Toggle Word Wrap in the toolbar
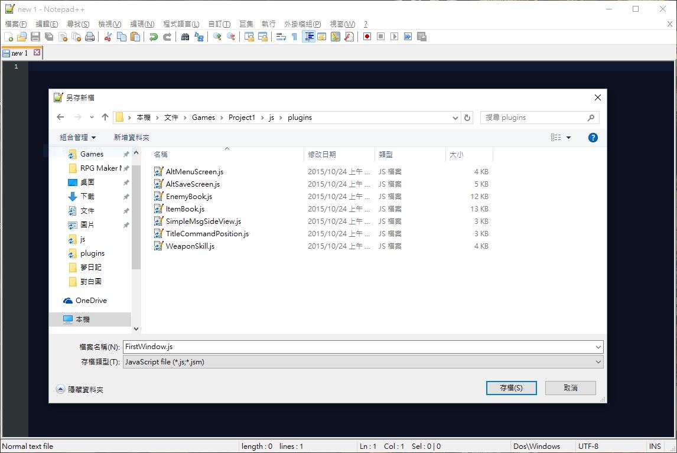Viewport: 677px width, 453px height. click(x=281, y=37)
